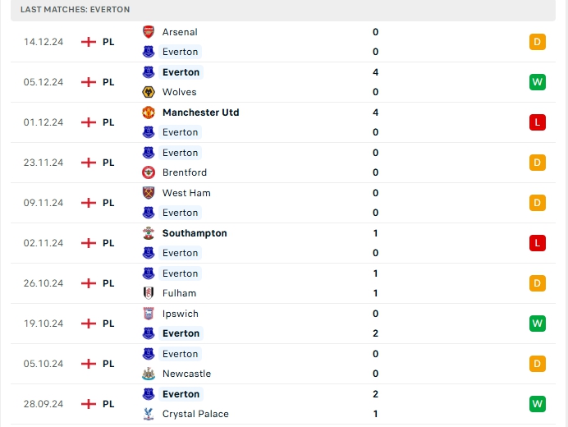Click the Fulham club crest icon
The width and height of the screenshot is (568, 427).
148,293
